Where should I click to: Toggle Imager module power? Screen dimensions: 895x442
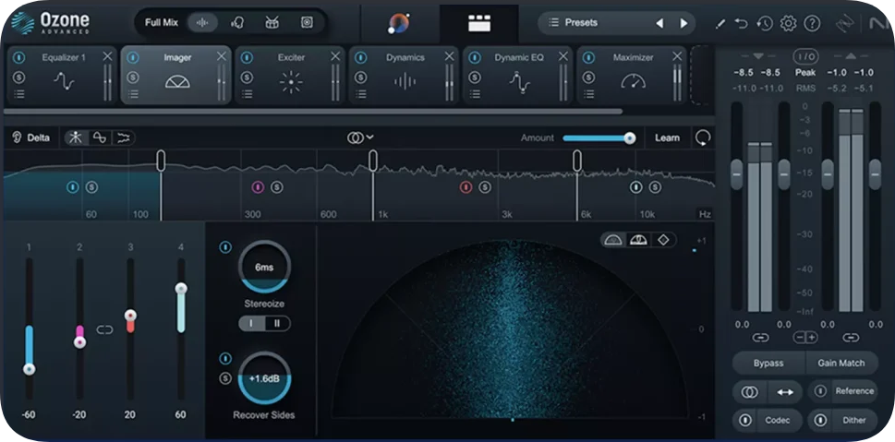(133, 57)
